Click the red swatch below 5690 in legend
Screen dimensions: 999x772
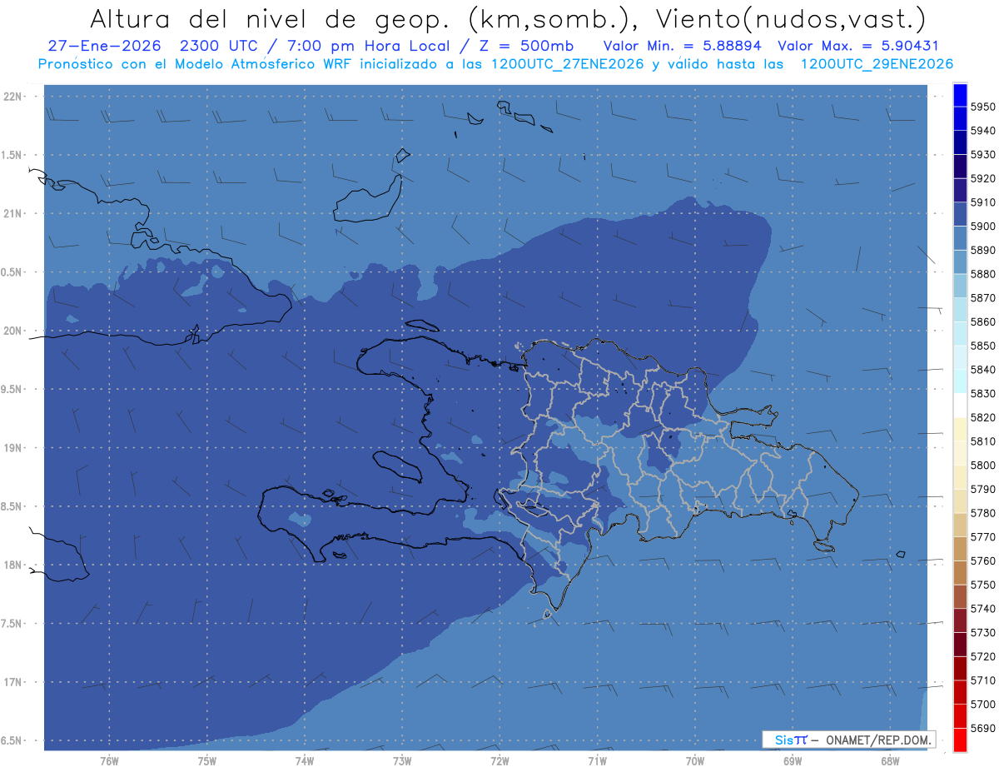(x=960, y=740)
